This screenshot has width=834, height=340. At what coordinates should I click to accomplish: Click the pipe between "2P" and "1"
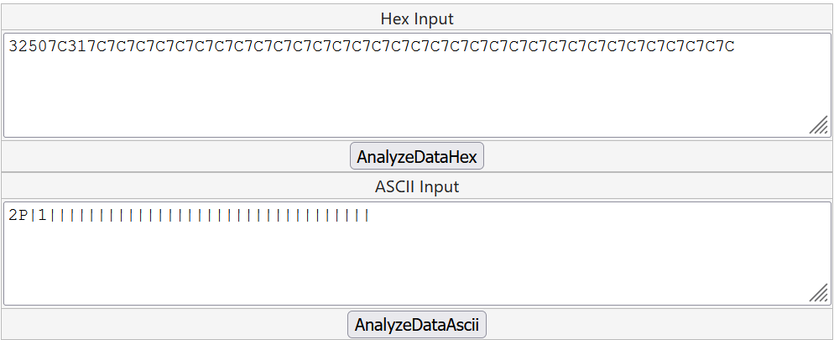click(x=33, y=215)
